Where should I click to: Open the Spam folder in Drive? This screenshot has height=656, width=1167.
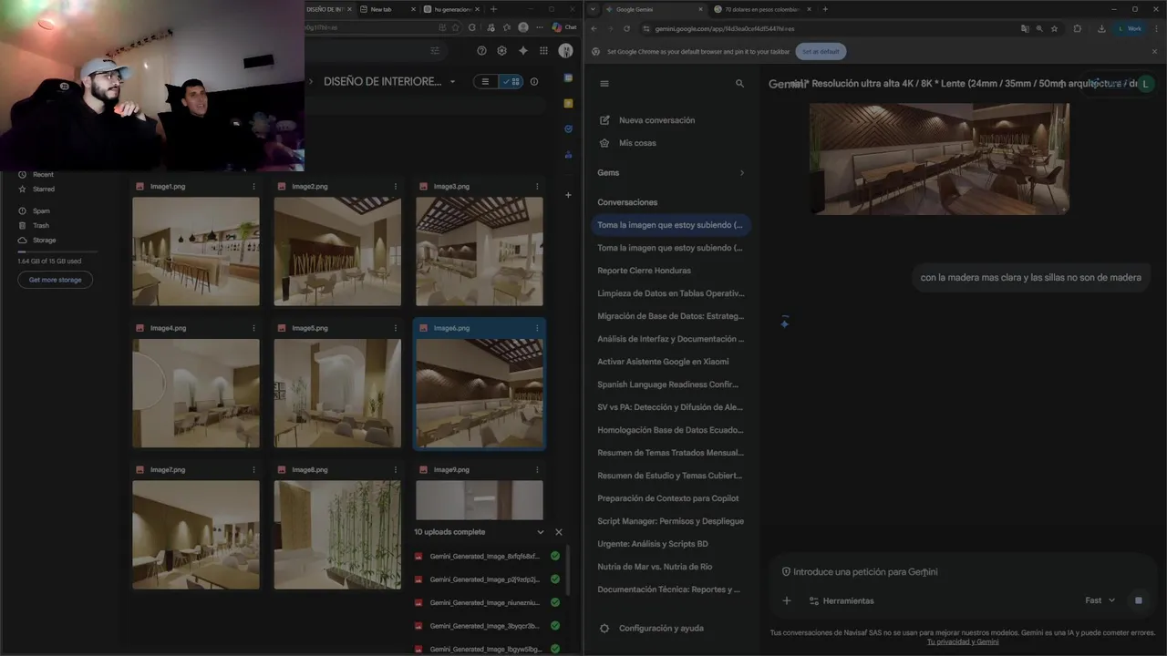point(41,210)
